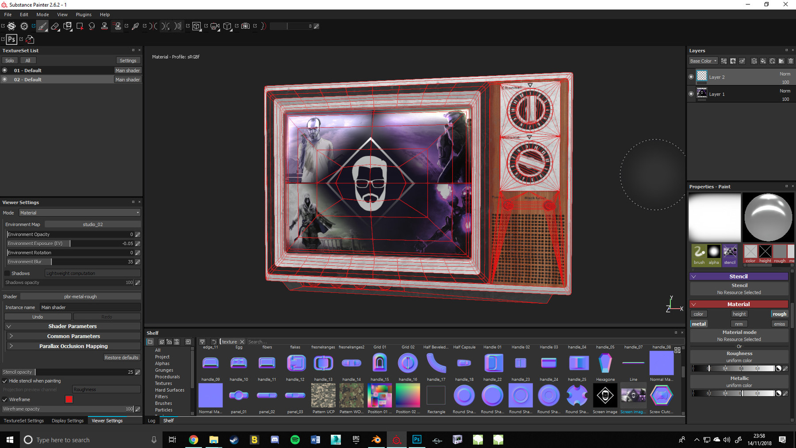Select the Clone stamp tool
This screenshot has height=448, width=796.
click(x=104, y=26)
